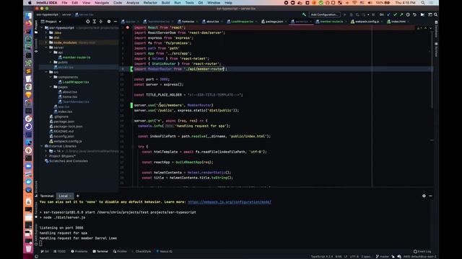
Task: Click the Collapse All icon in Project panel
Action: coord(101,22)
